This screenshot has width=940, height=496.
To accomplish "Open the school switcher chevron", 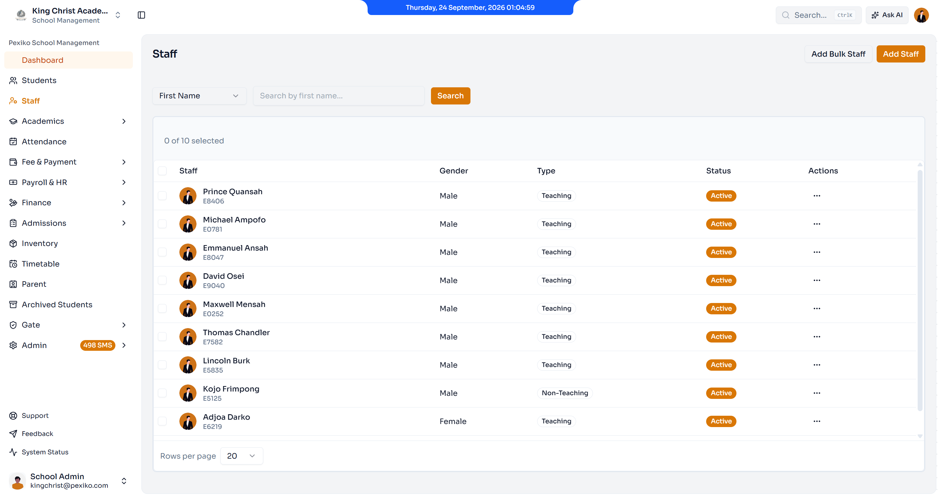I will (118, 15).
